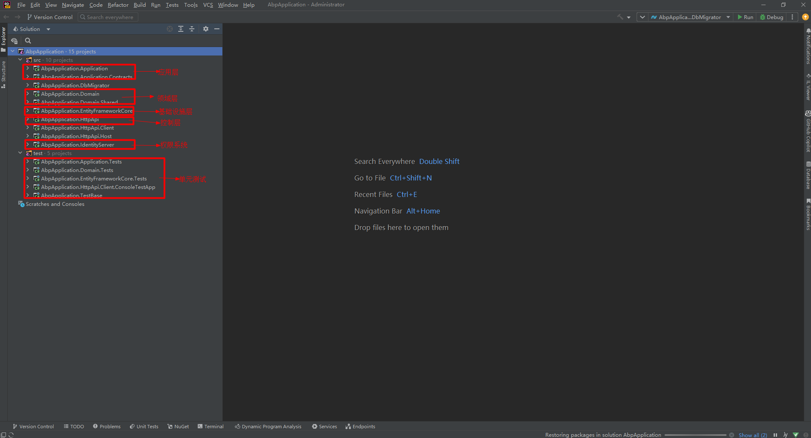Select AbpApplication.Application.Tests project
Screen dimensions: 811x438
[81, 161]
